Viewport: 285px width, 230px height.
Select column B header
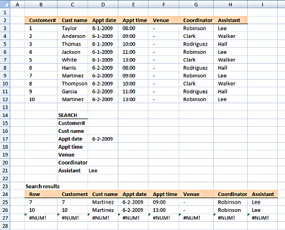[x=41, y=4]
